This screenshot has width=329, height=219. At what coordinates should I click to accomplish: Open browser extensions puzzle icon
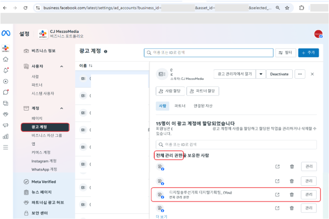click(302, 8)
